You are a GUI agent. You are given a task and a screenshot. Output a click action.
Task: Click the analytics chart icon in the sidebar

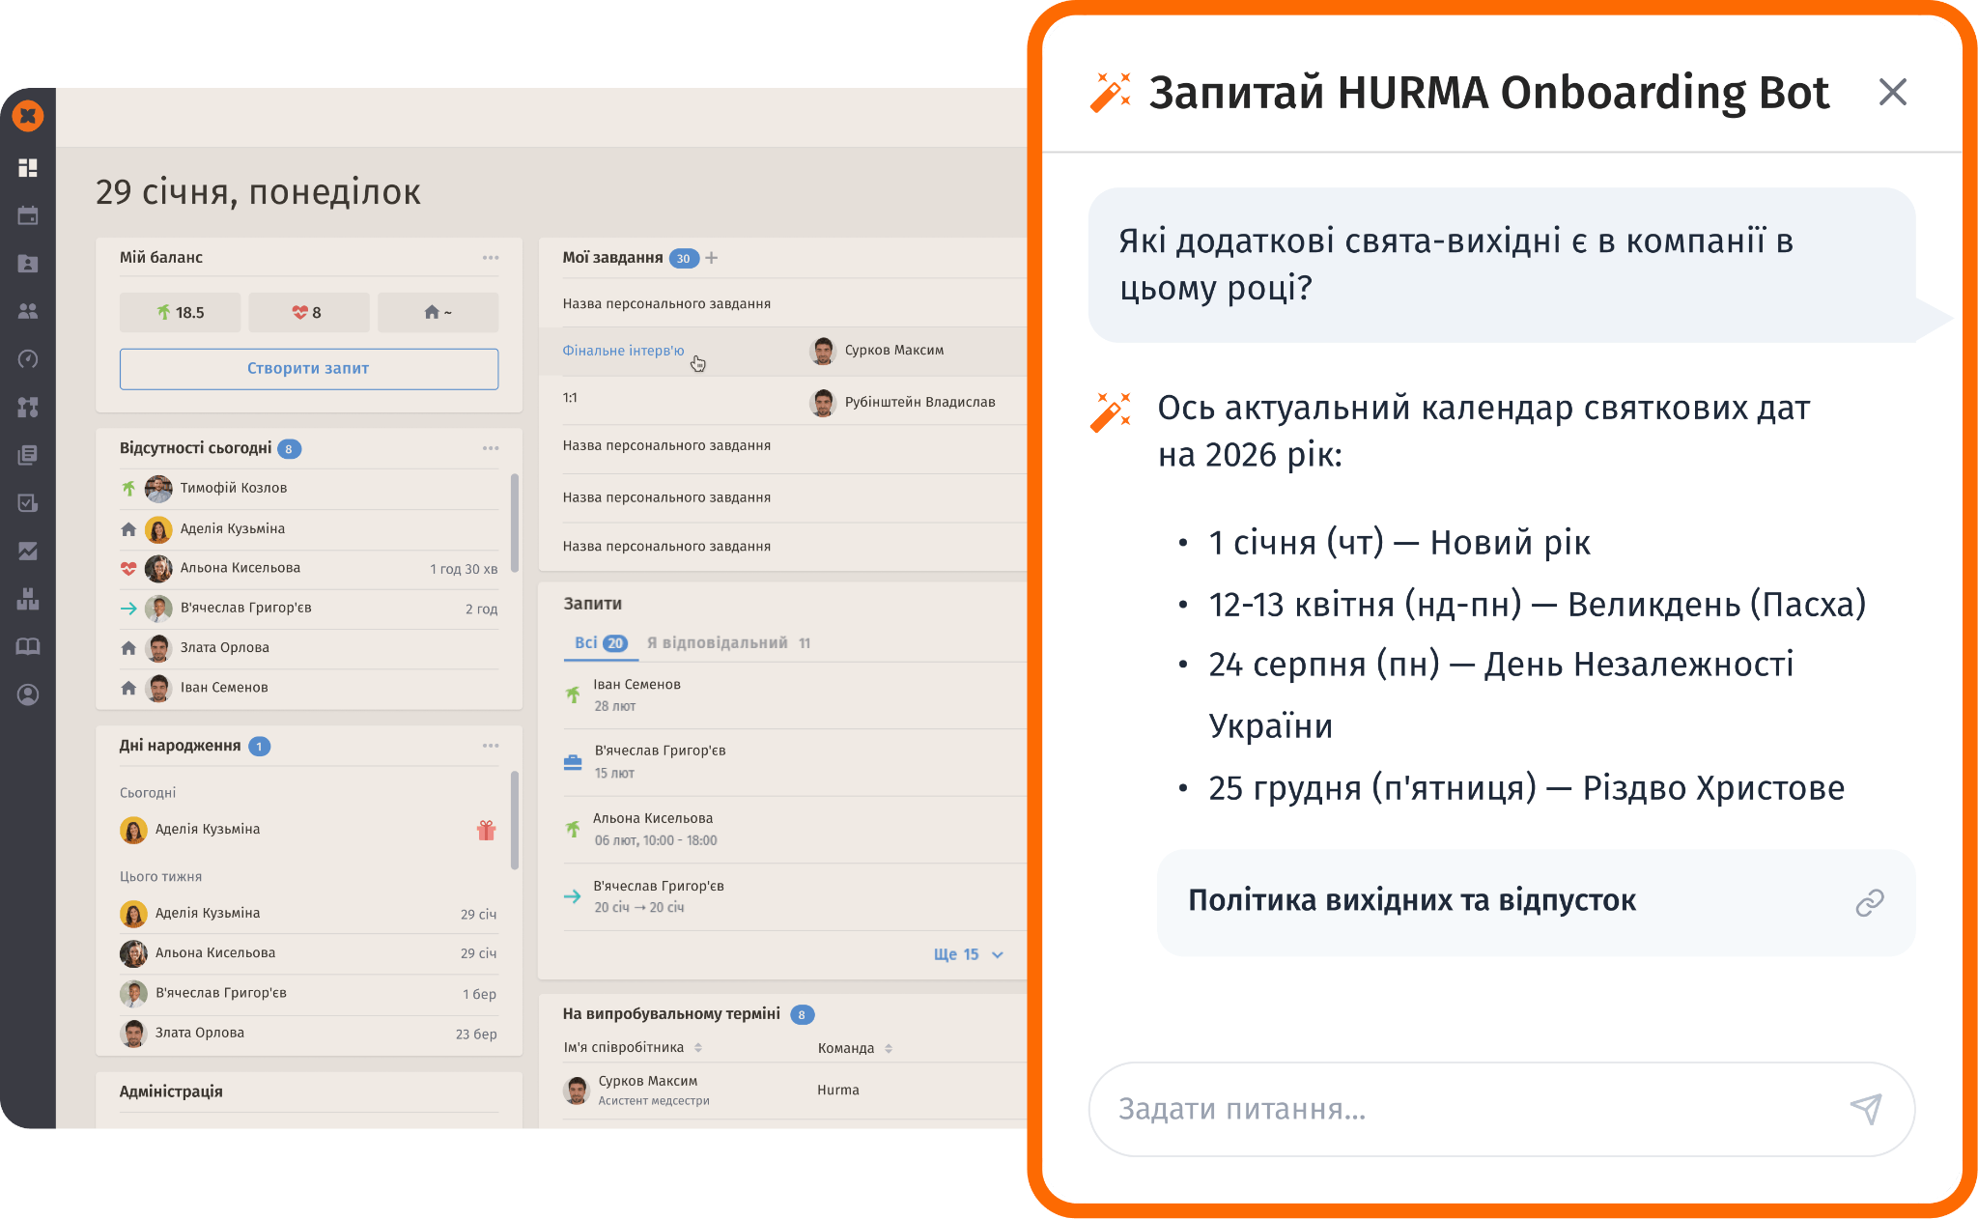point(28,551)
